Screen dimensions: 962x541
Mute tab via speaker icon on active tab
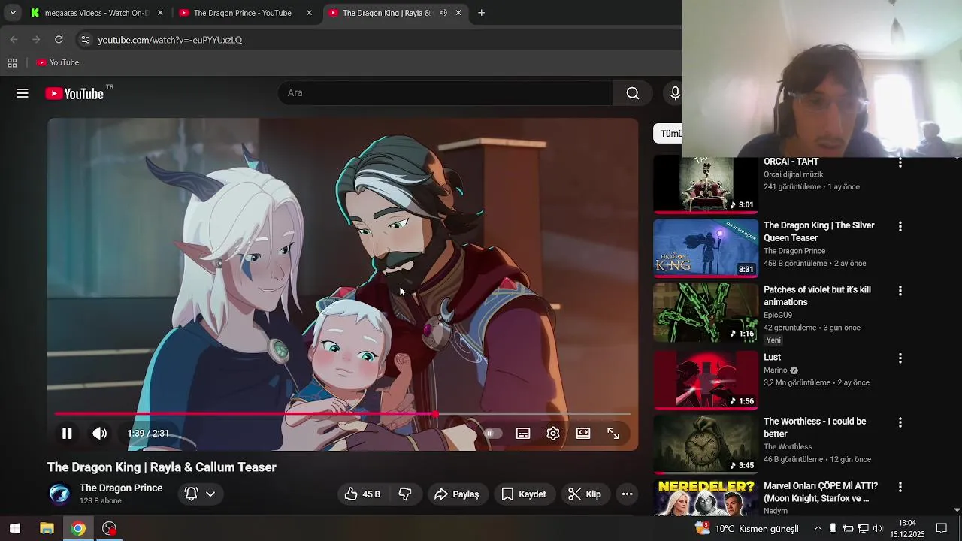443,13
